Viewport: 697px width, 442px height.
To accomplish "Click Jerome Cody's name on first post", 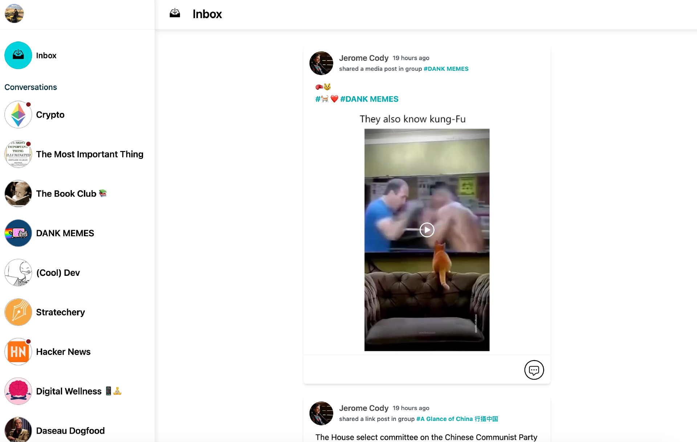I will click(x=363, y=58).
